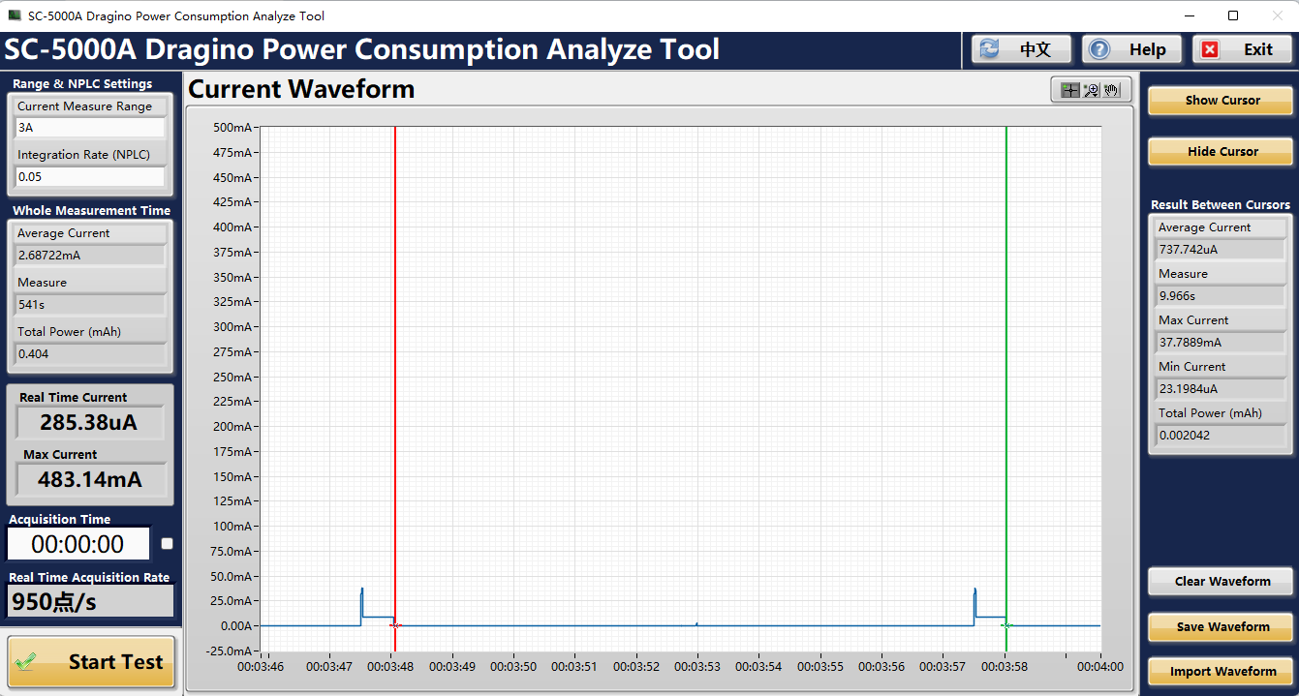The width and height of the screenshot is (1299, 696).
Task: Select the hand panning tool
Action: [x=1111, y=90]
